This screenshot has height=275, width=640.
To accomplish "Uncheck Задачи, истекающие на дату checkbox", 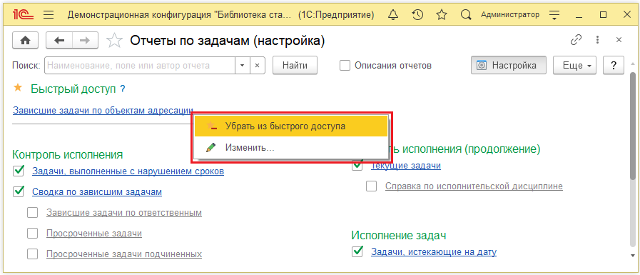I will click(357, 251).
